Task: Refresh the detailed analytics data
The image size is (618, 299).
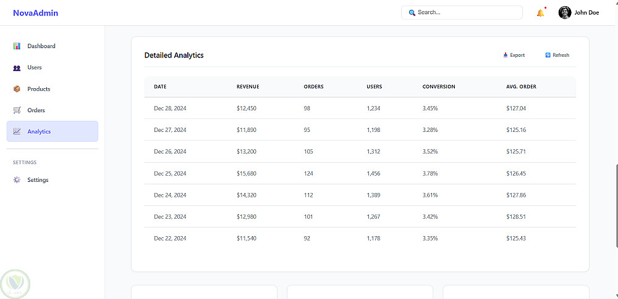Action: pos(557,55)
